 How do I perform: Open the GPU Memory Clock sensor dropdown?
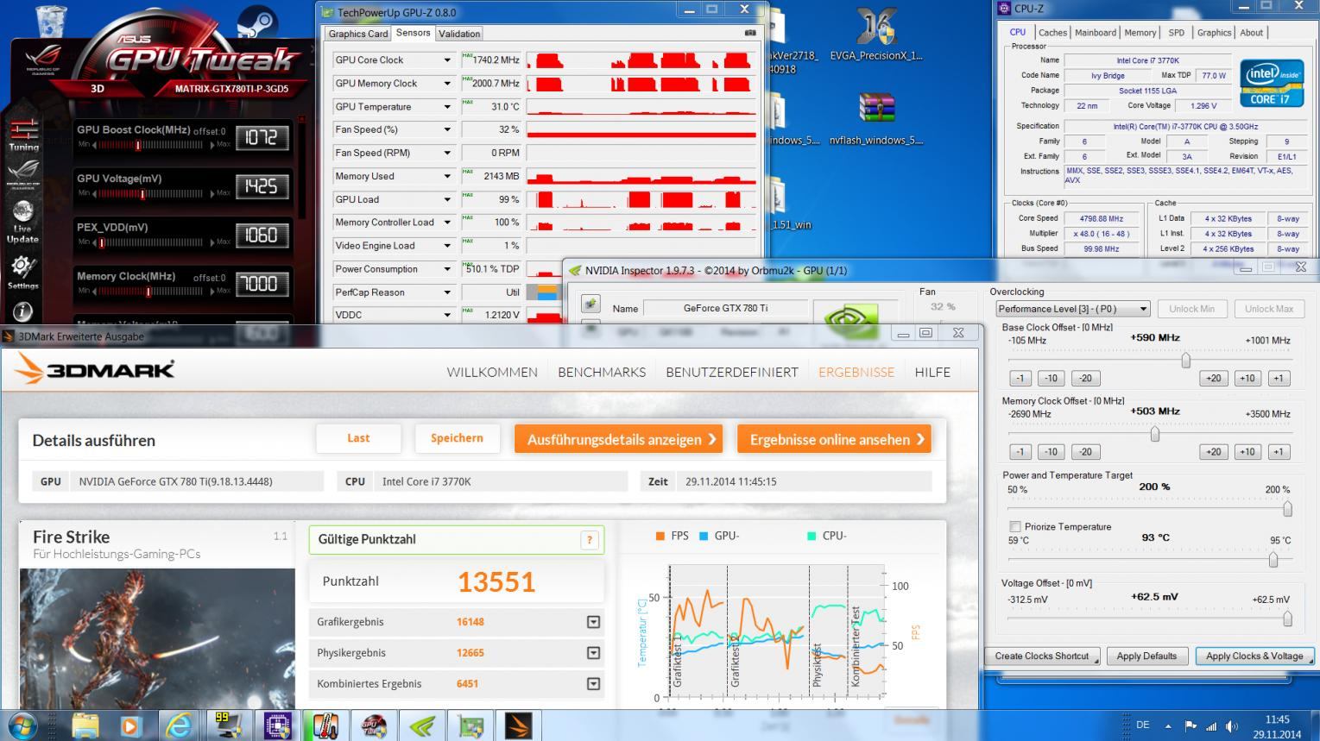(447, 84)
